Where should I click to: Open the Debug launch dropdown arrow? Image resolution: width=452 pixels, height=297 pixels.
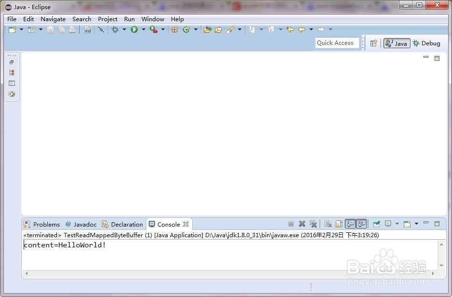(x=124, y=29)
